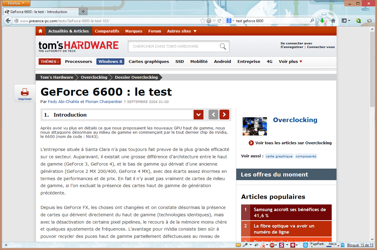Open Voir tous les articles sur Overclocking
Viewport: 377px width, 250px height.
point(293,143)
